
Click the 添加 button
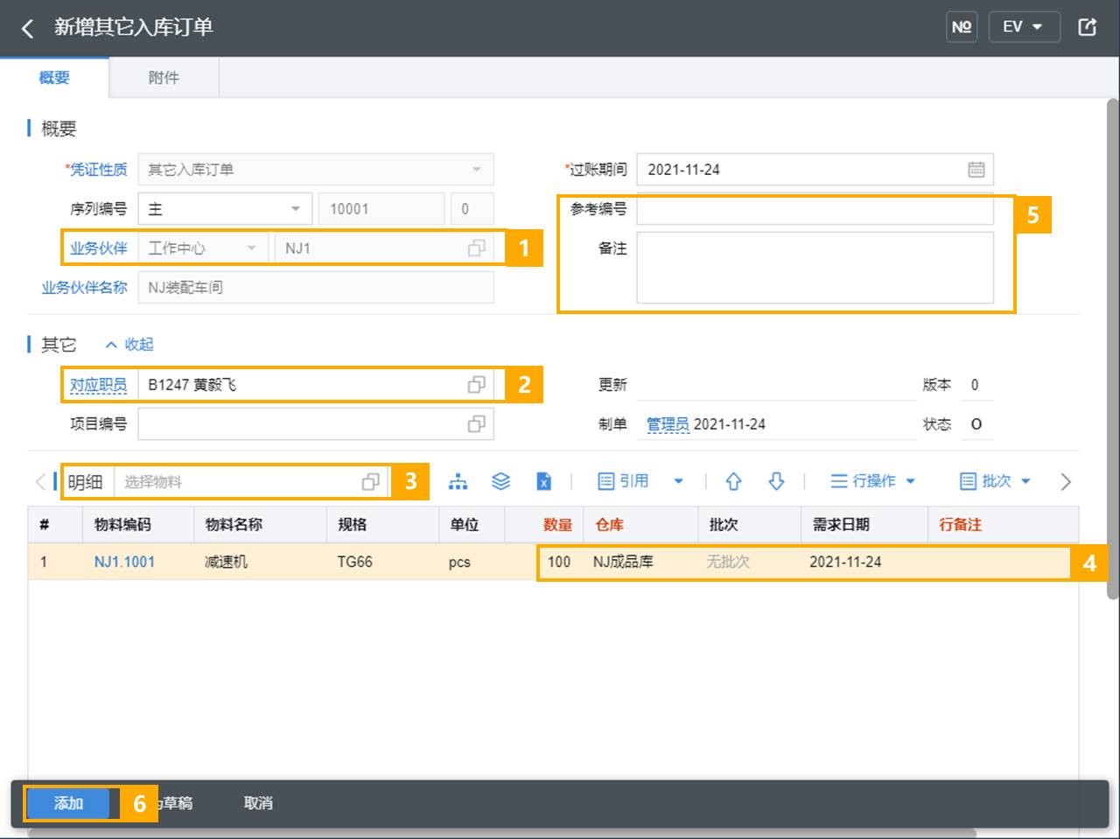point(68,803)
